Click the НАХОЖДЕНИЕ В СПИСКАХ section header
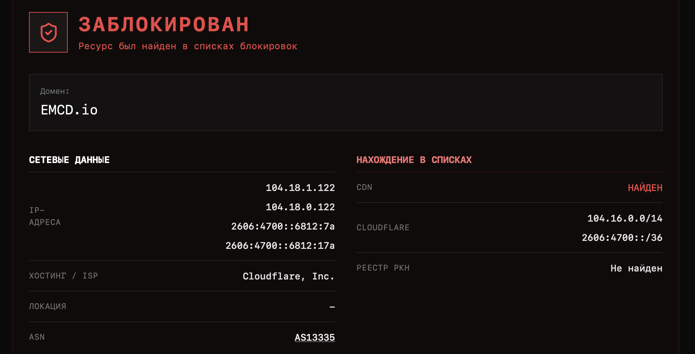The image size is (695, 354). (x=414, y=160)
